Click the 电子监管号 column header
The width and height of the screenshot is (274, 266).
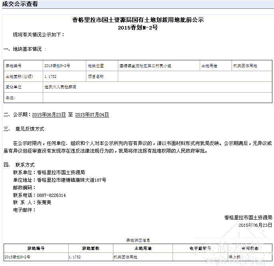(x=200, y=248)
